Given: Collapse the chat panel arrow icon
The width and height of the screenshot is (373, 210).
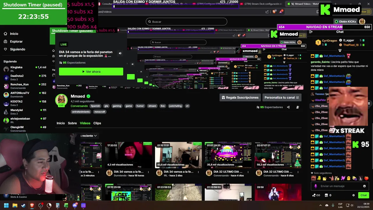Looking at the screenshot, I should click(x=311, y=32).
